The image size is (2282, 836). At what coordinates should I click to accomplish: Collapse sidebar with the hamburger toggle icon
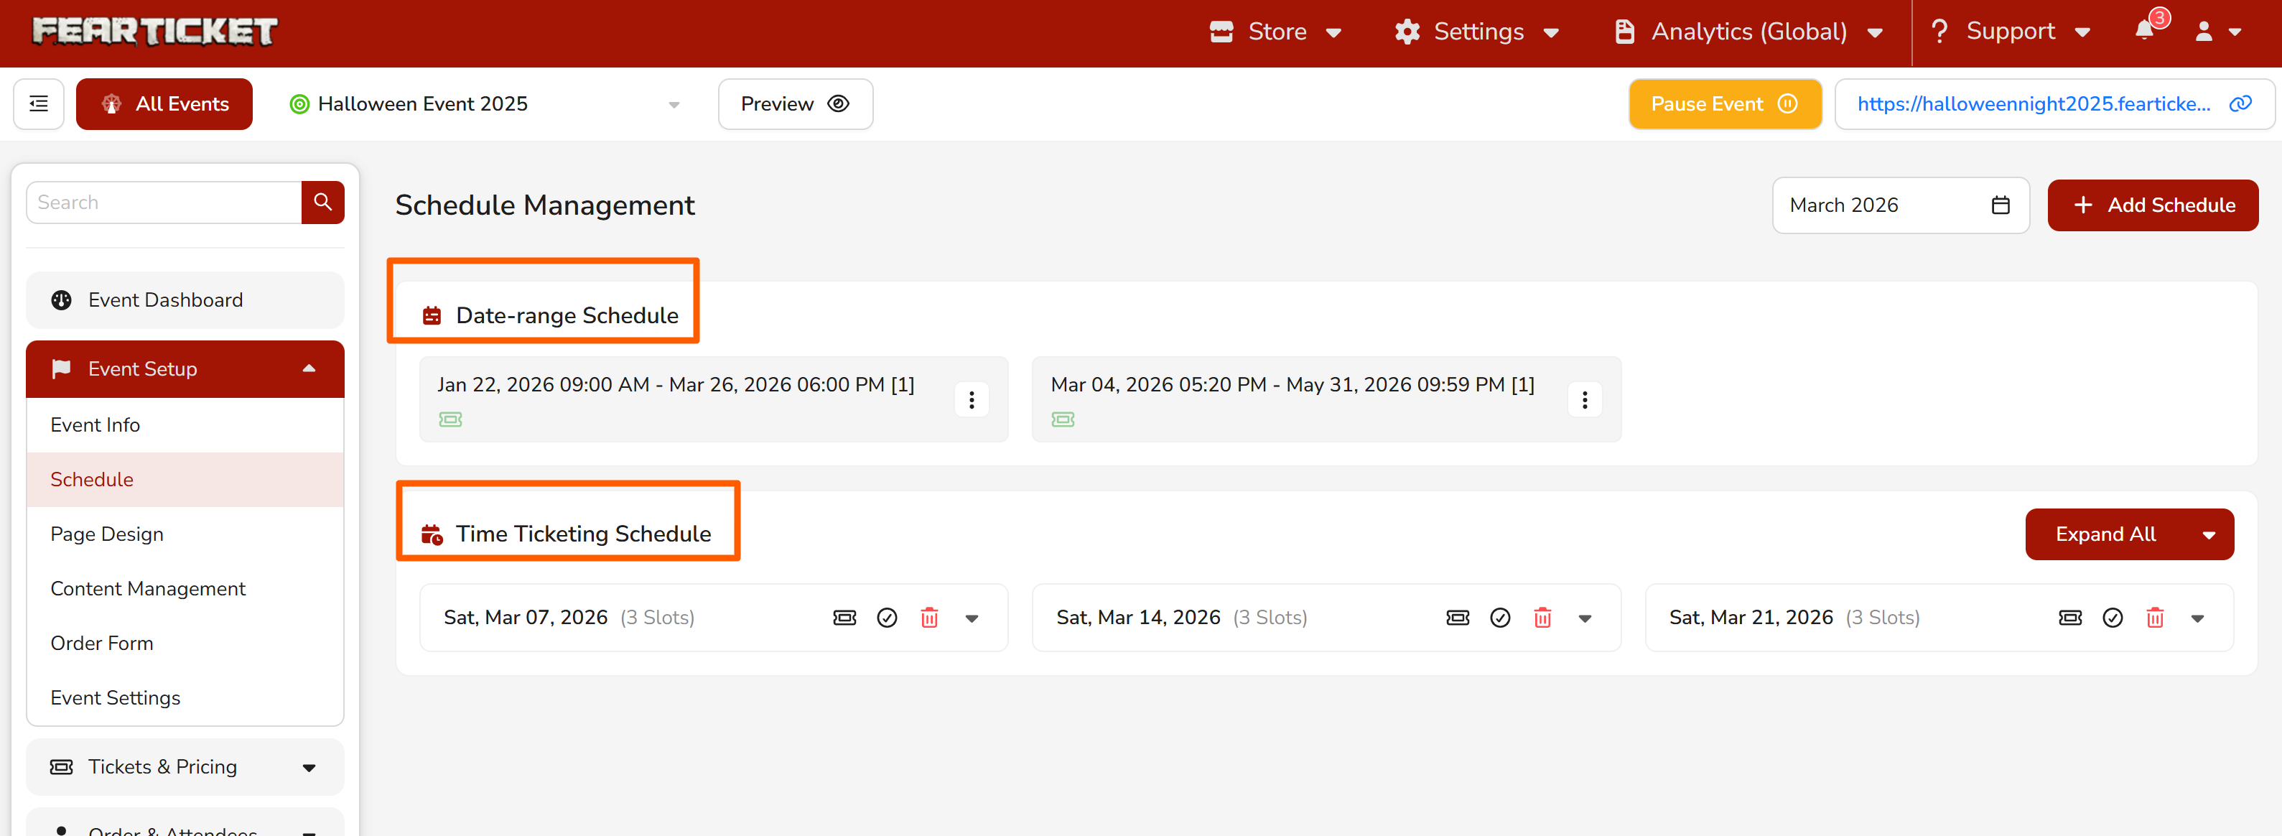coord(39,105)
